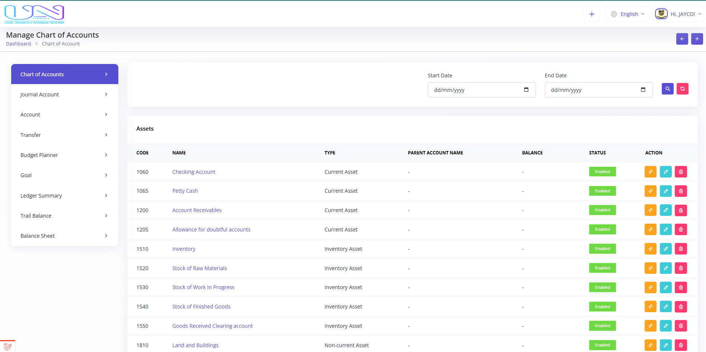Click the purple plus button to create account

[697, 39]
